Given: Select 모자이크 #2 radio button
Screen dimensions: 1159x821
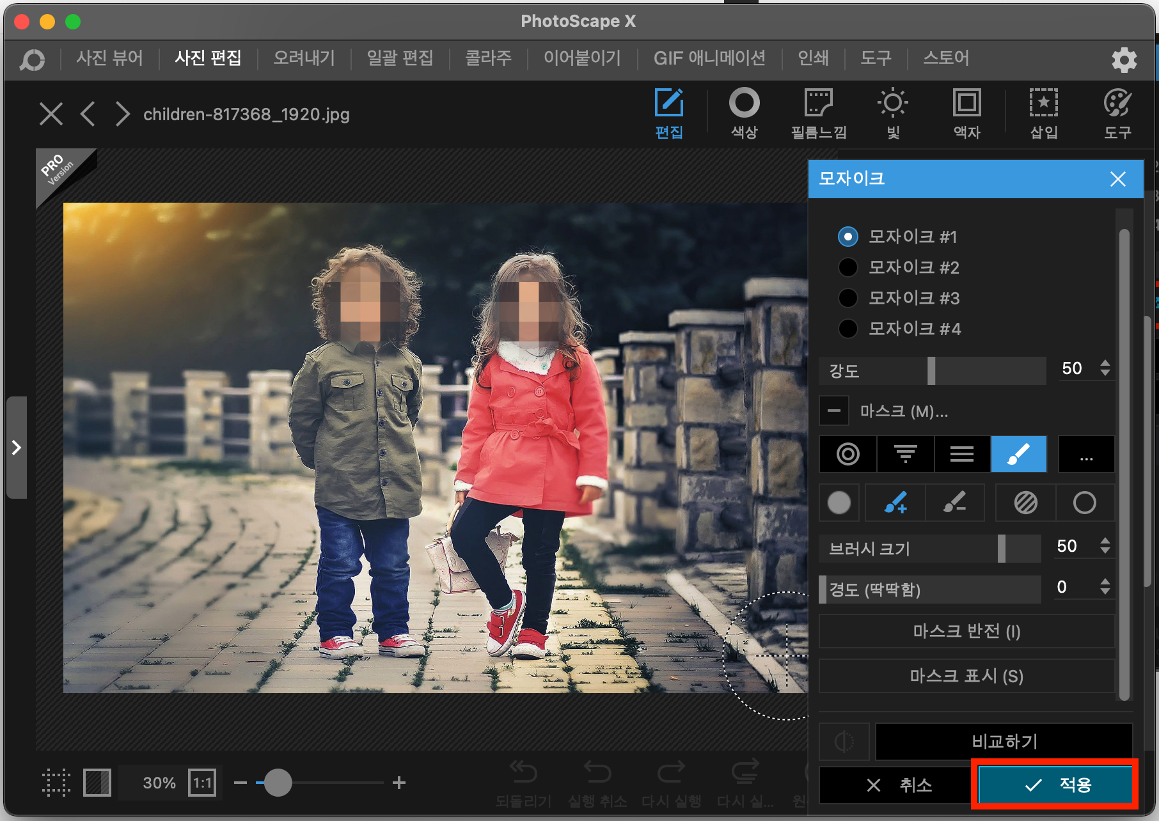Looking at the screenshot, I should [848, 267].
